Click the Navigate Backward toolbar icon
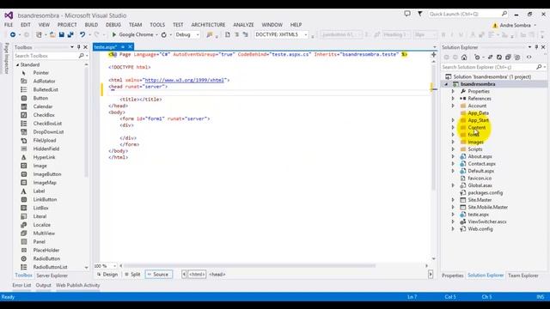The width and height of the screenshot is (550, 309). (x=13, y=34)
